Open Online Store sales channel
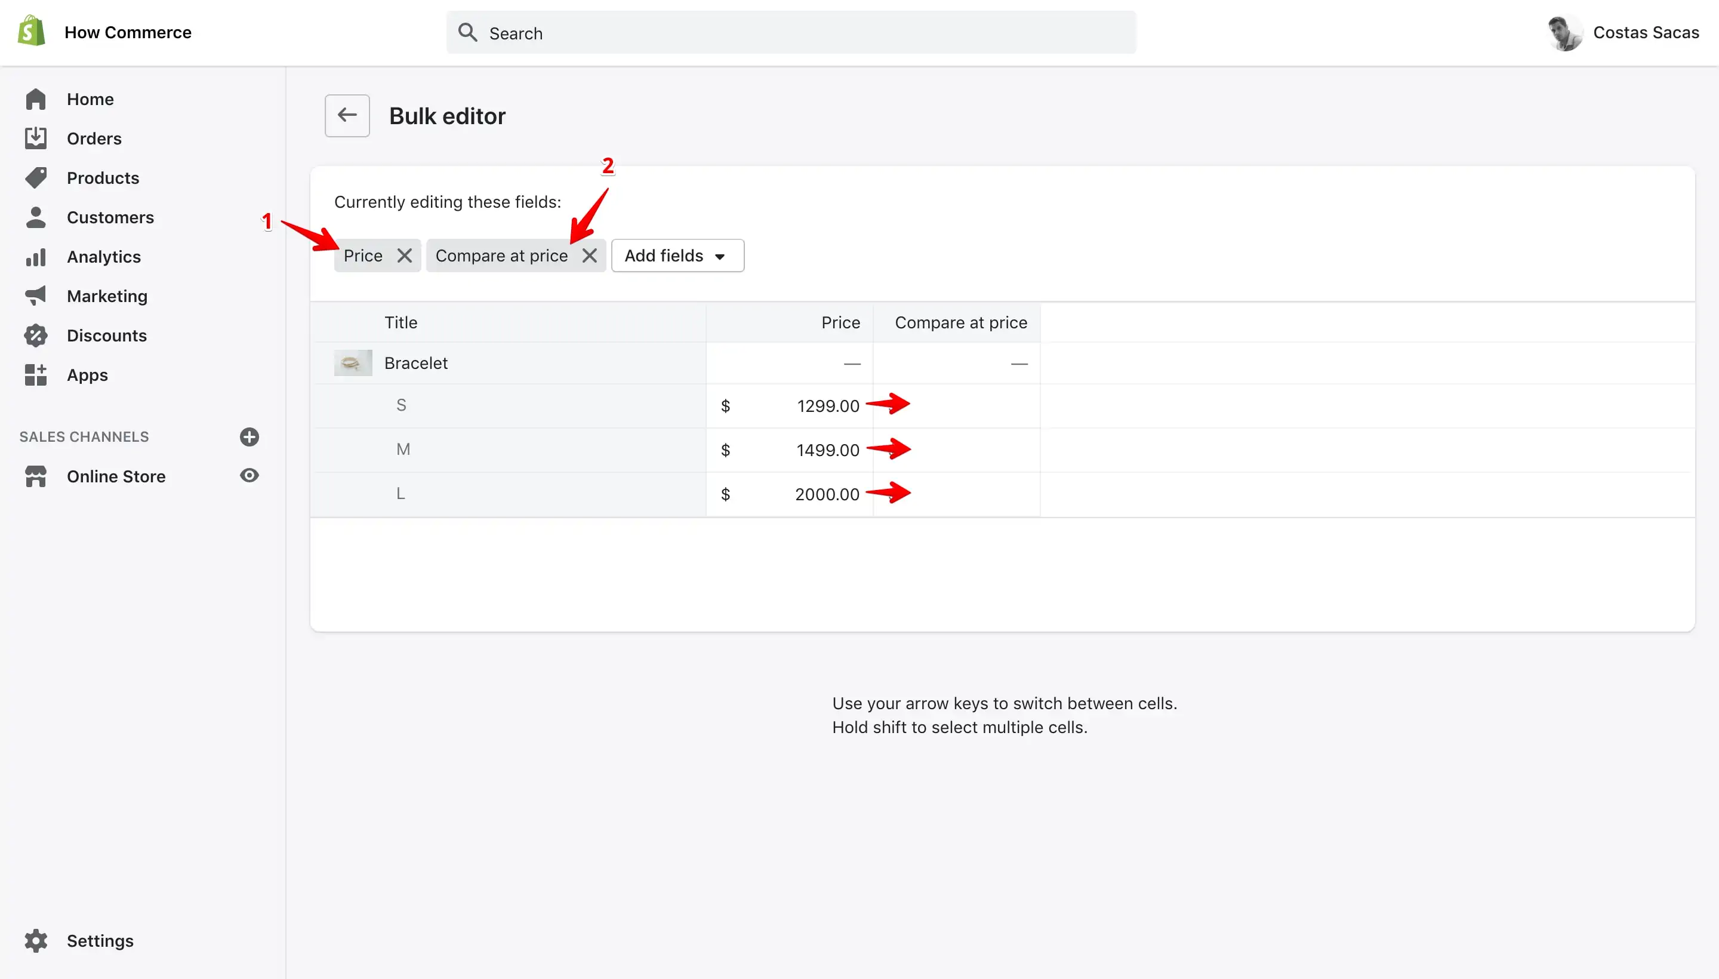1719x979 pixels. coord(116,477)
